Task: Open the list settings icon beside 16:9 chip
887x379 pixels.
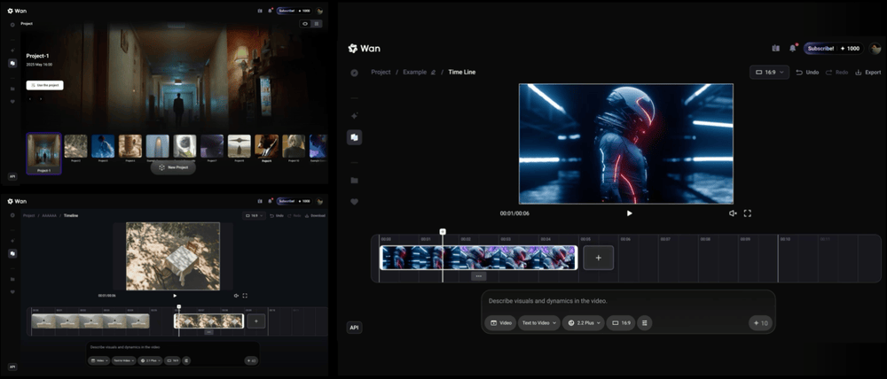Action: [645, 323]
